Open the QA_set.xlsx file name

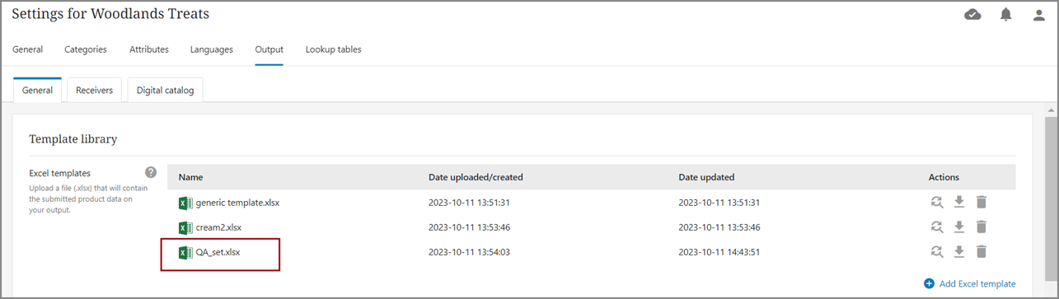click(218, 252)
